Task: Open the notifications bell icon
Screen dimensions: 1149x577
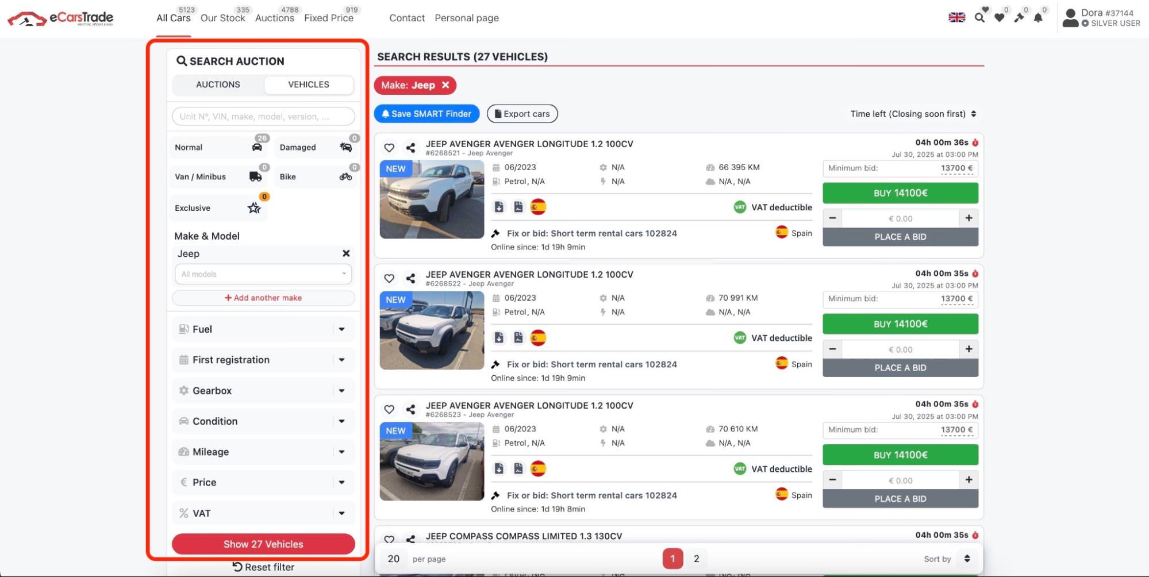Action: tap(1038, 18)
